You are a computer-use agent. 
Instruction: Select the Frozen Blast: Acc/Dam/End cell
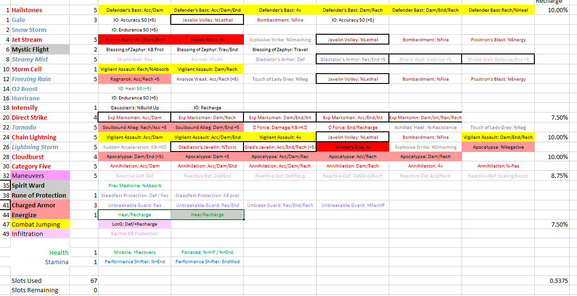click(x=135, y=40)
